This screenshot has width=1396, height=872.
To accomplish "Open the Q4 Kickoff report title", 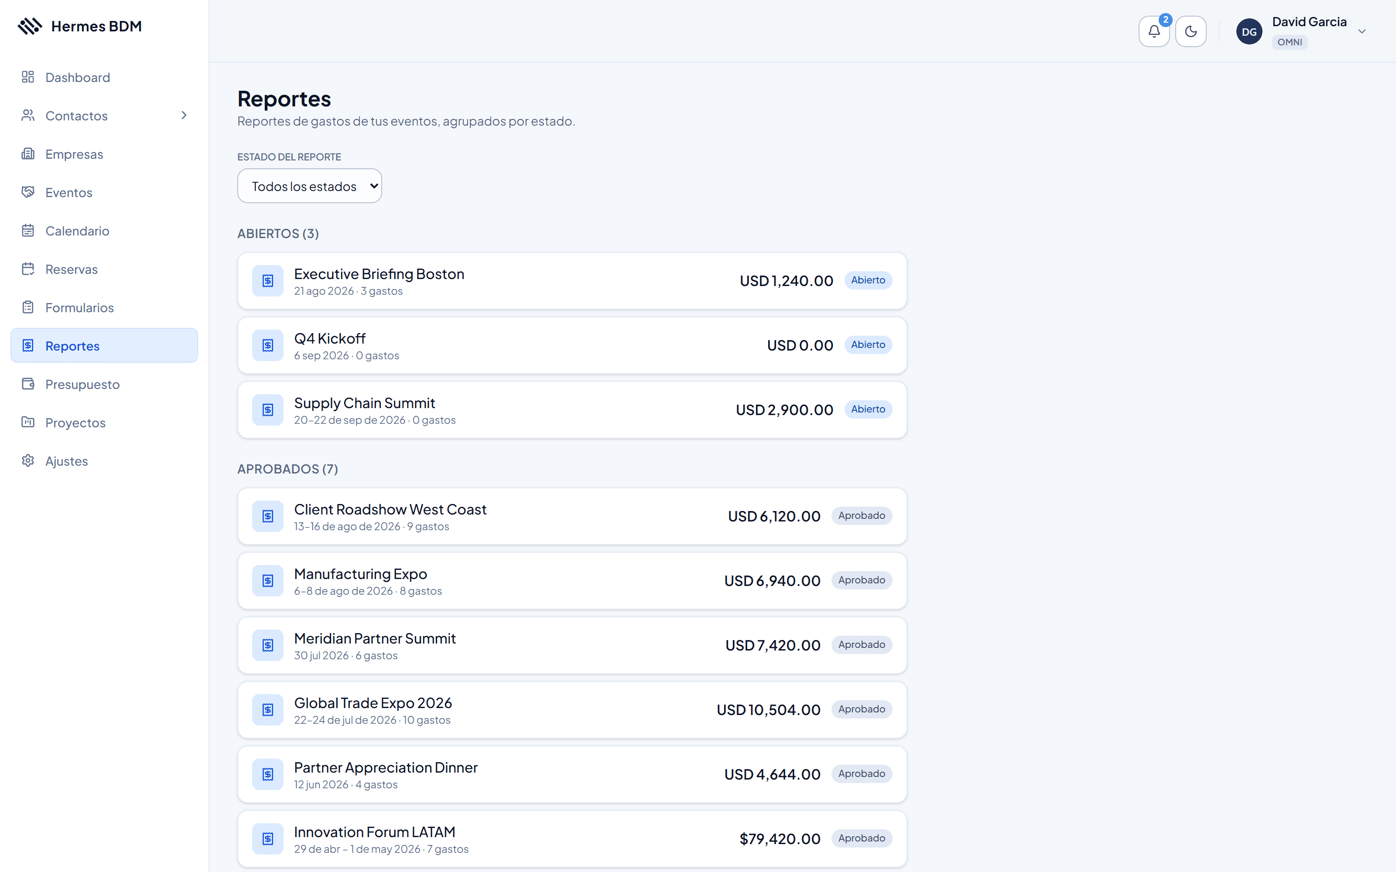I will (329, 338).
